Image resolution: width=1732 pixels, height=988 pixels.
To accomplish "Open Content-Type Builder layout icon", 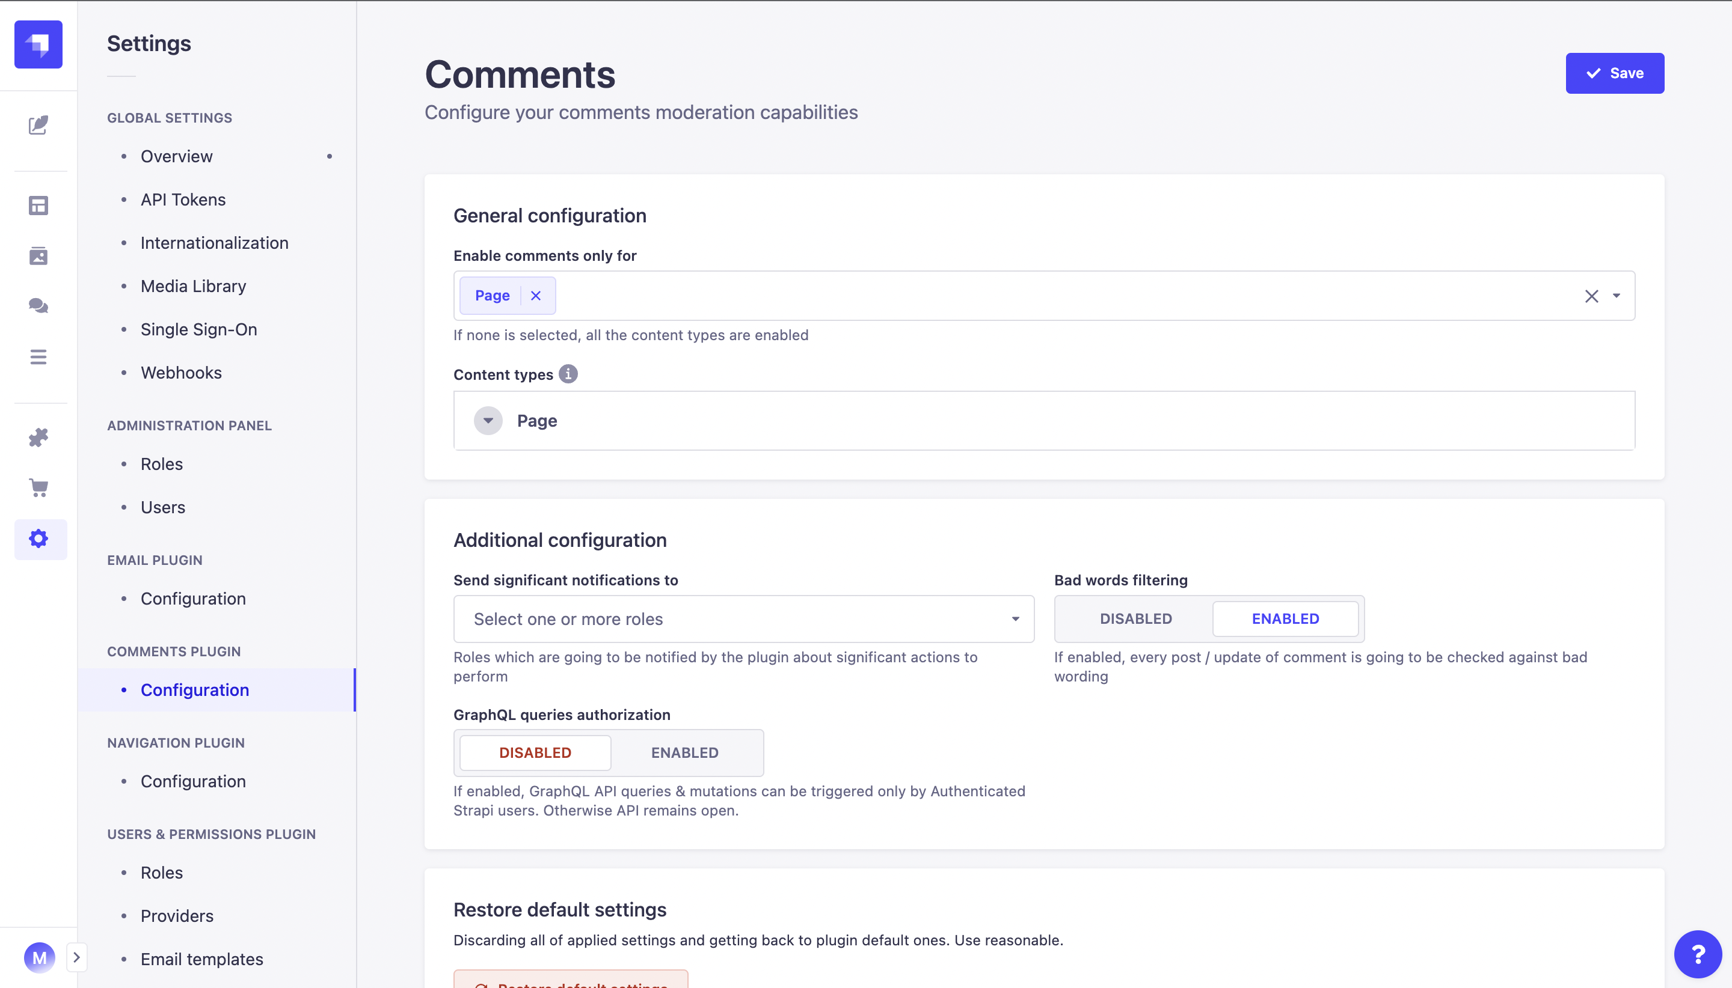I will [38, 206].
